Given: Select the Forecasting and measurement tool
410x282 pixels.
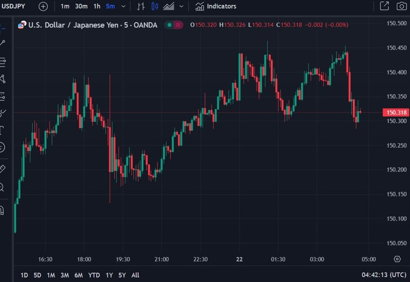Looking at the screenshot, I should pyautogui.click(x=3, y=96).
